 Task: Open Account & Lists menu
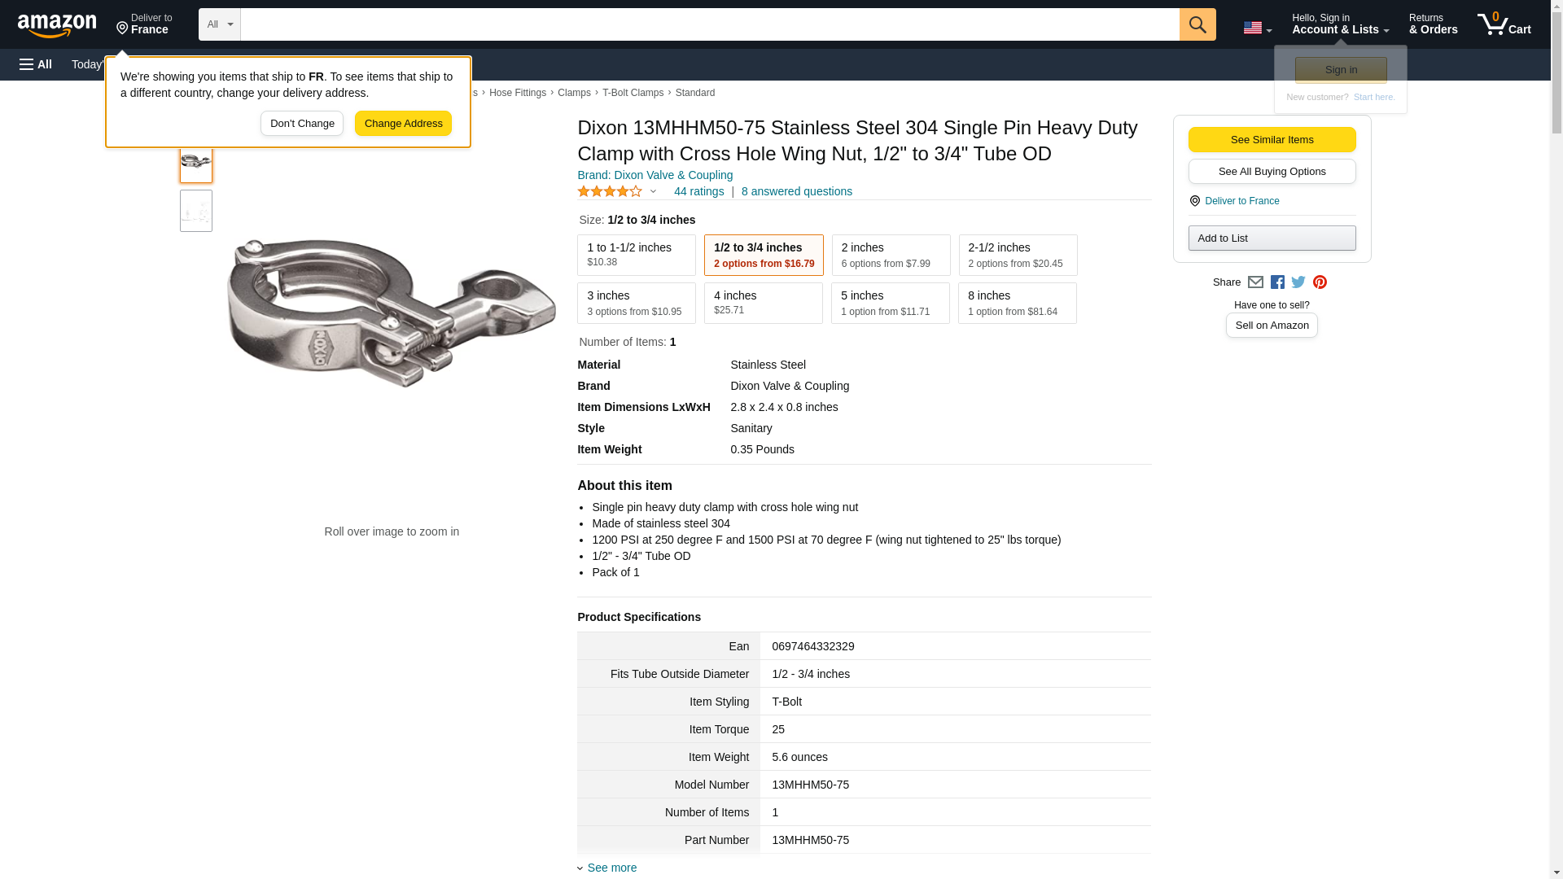coord(1340,24)
